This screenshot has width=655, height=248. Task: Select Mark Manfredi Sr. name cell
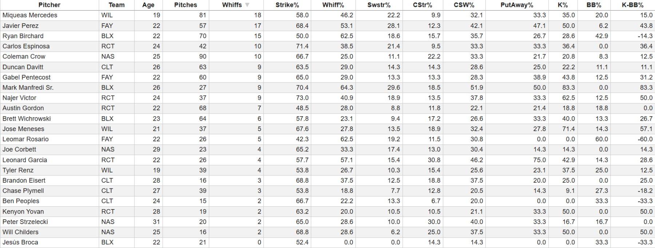click(x=28, y=88)
